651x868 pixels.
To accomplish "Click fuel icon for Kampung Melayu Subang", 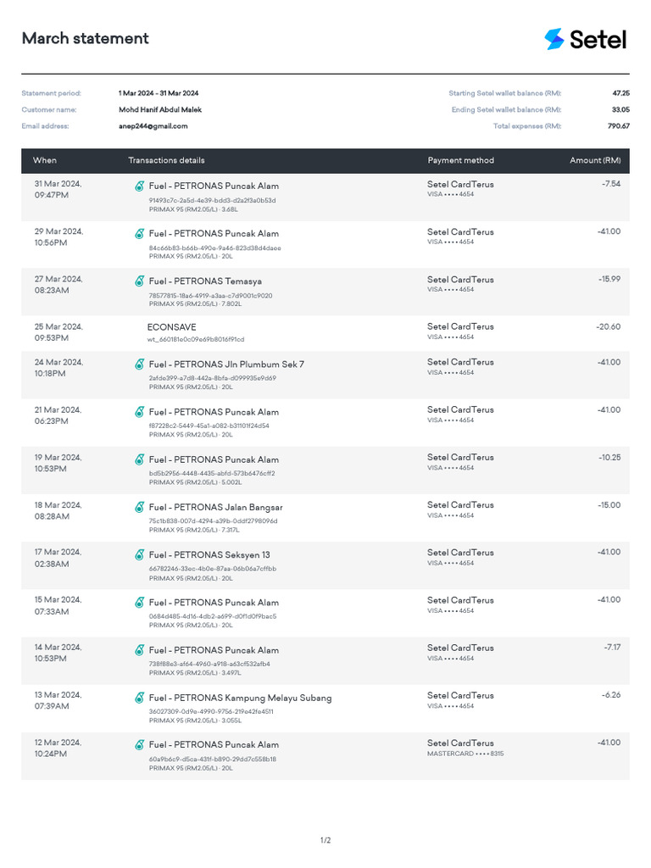I will [x=140, y=698].
